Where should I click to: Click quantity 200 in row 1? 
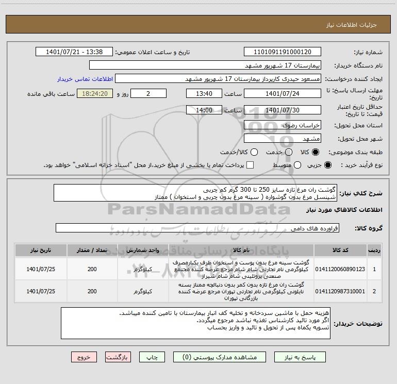(92, 269)
